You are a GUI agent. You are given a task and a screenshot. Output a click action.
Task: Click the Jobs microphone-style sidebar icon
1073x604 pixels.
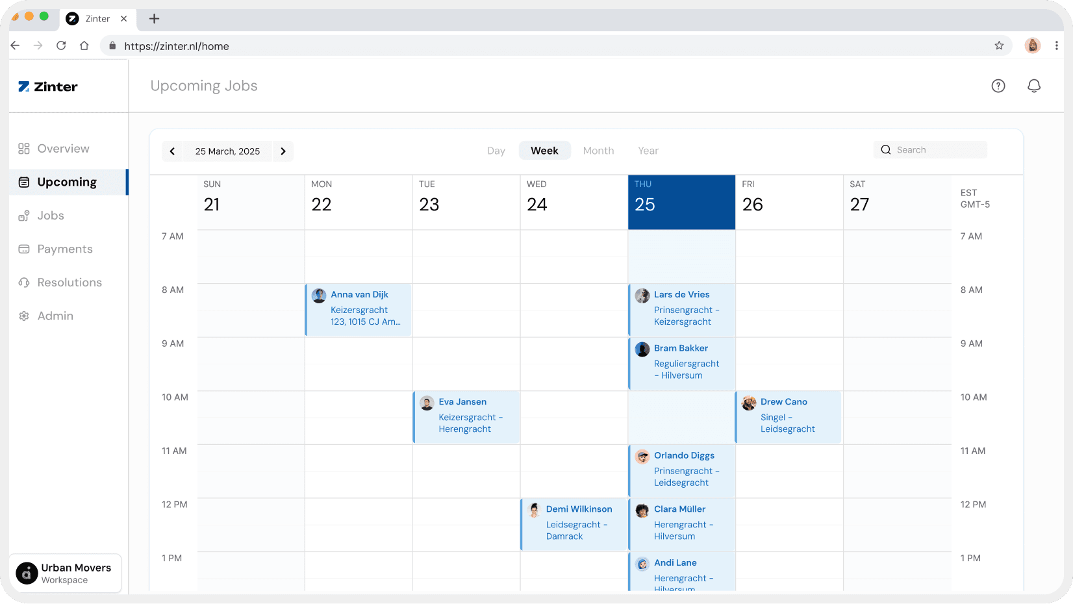24,216
